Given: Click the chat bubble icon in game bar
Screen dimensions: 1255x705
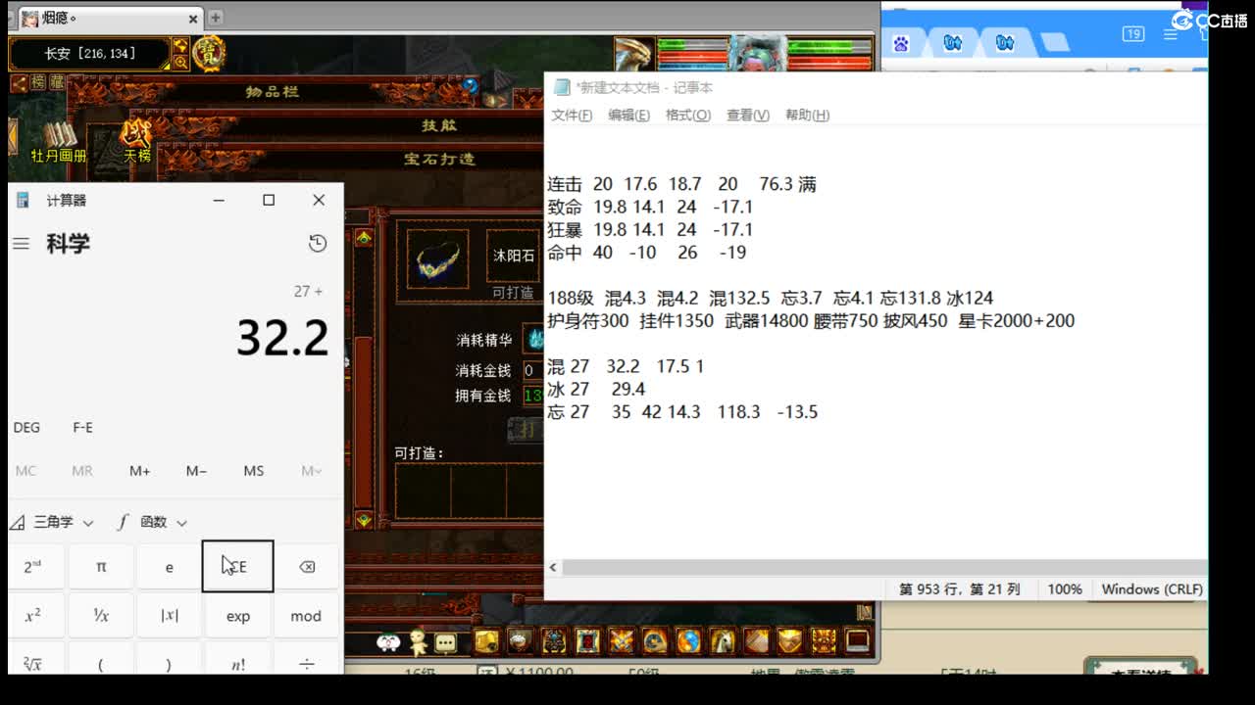Looking at the screenshot, I should click(x=445, y=642).
